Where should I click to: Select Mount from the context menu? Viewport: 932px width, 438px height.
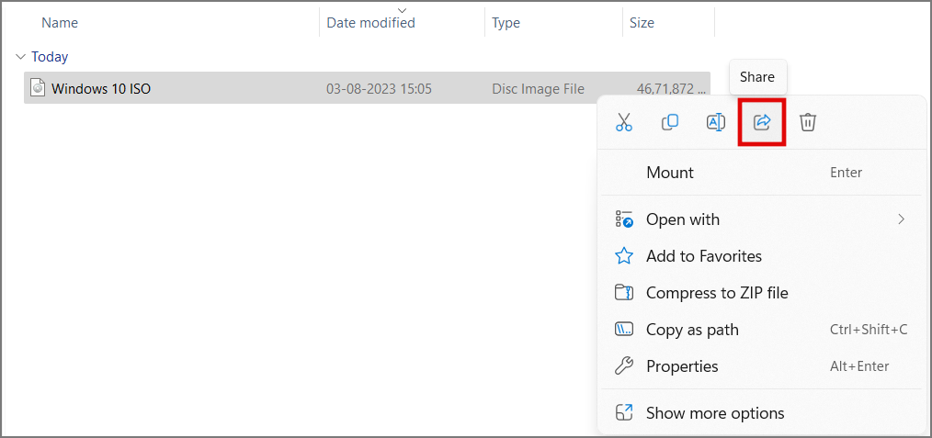click(670, 173)
